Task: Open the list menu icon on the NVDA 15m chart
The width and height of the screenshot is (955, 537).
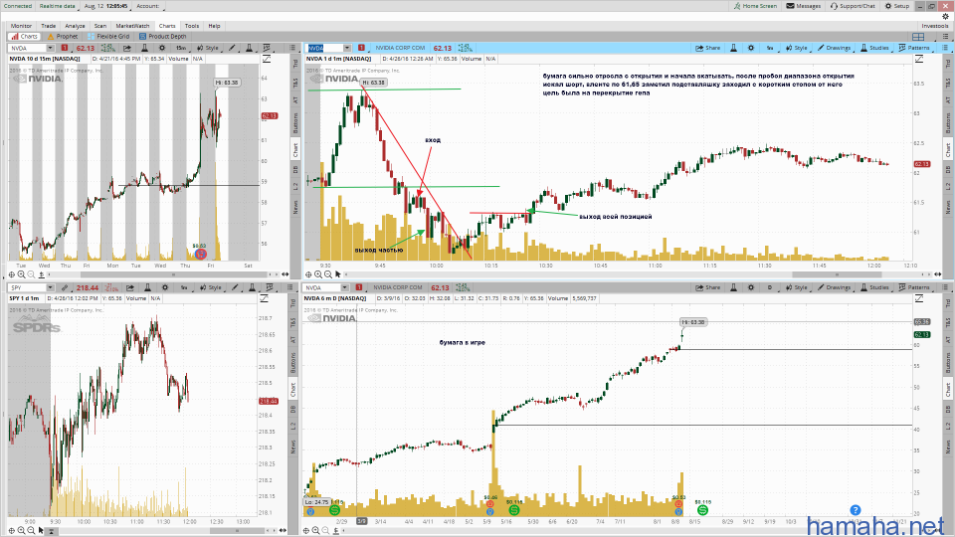Action: click(292, 48)
